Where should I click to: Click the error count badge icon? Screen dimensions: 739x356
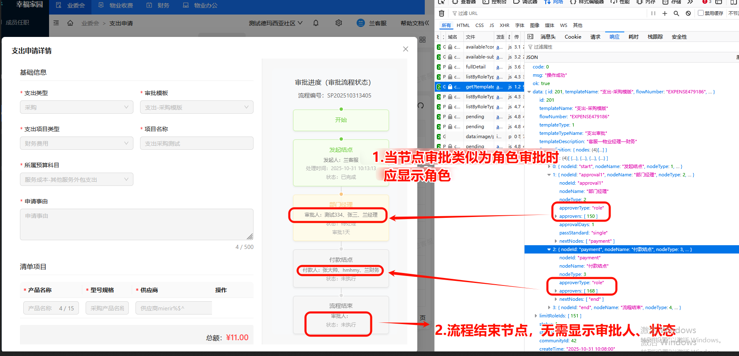pos(705,2)
